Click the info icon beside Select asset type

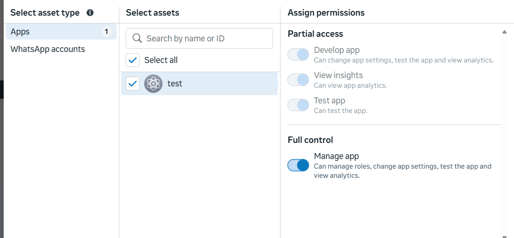90,13
